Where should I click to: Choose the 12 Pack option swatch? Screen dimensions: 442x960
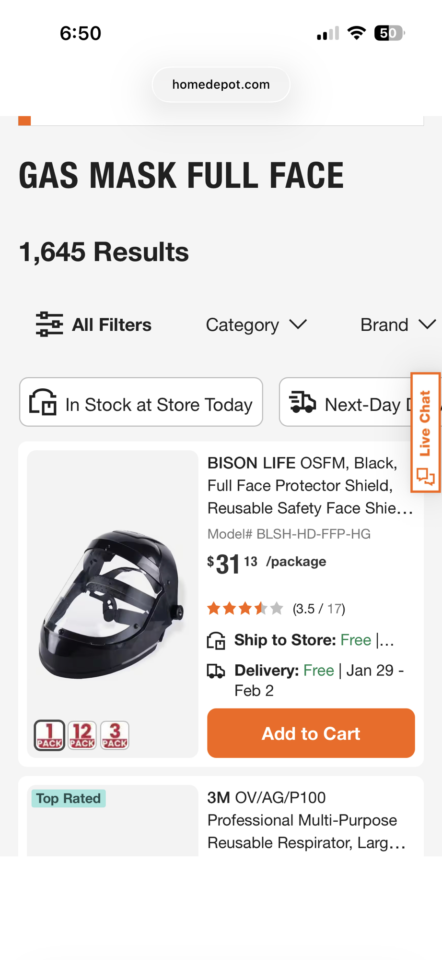[x=82, y=735]
